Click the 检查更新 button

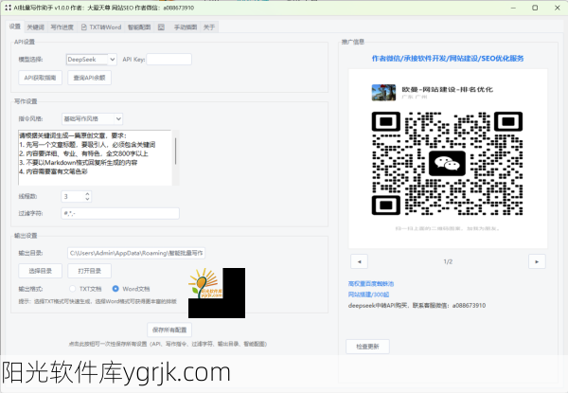click(x=367, y=347)
